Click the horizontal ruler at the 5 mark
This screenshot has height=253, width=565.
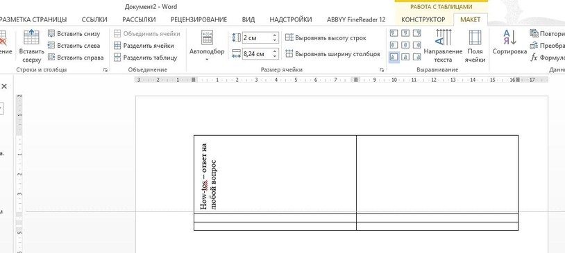pos(296,80)
